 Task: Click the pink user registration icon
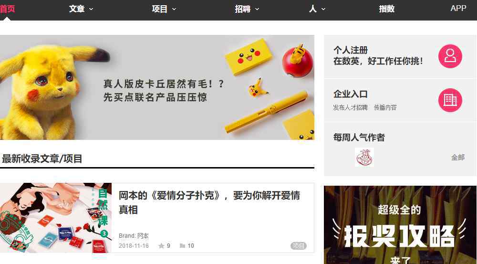[x=450, y=56]
